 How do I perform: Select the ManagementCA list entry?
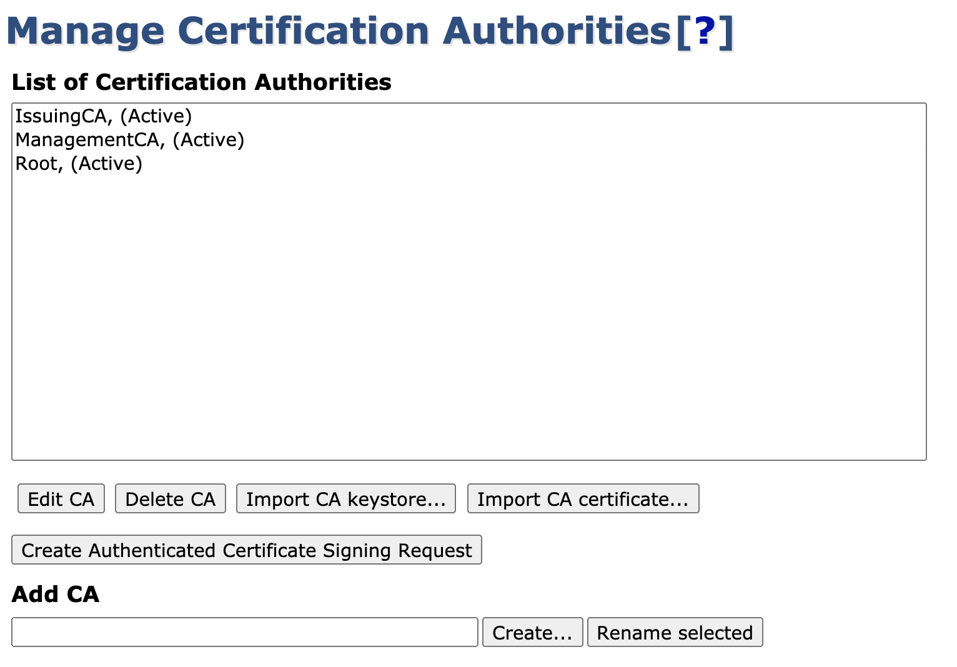click(87, 140)
